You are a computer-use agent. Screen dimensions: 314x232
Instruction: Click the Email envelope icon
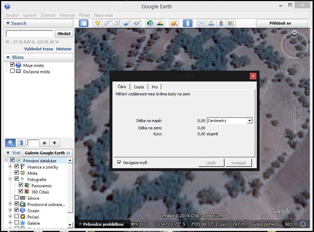(x=201, y=23)
